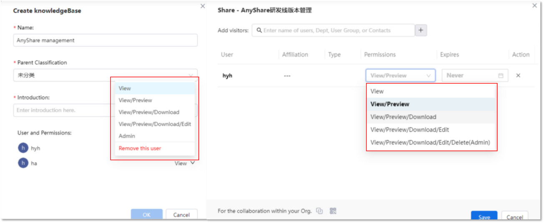Image resolution: width=544 pixels, height=223 pixels.
Task: Click hyh user name in Share table
Action: [227, 76]
